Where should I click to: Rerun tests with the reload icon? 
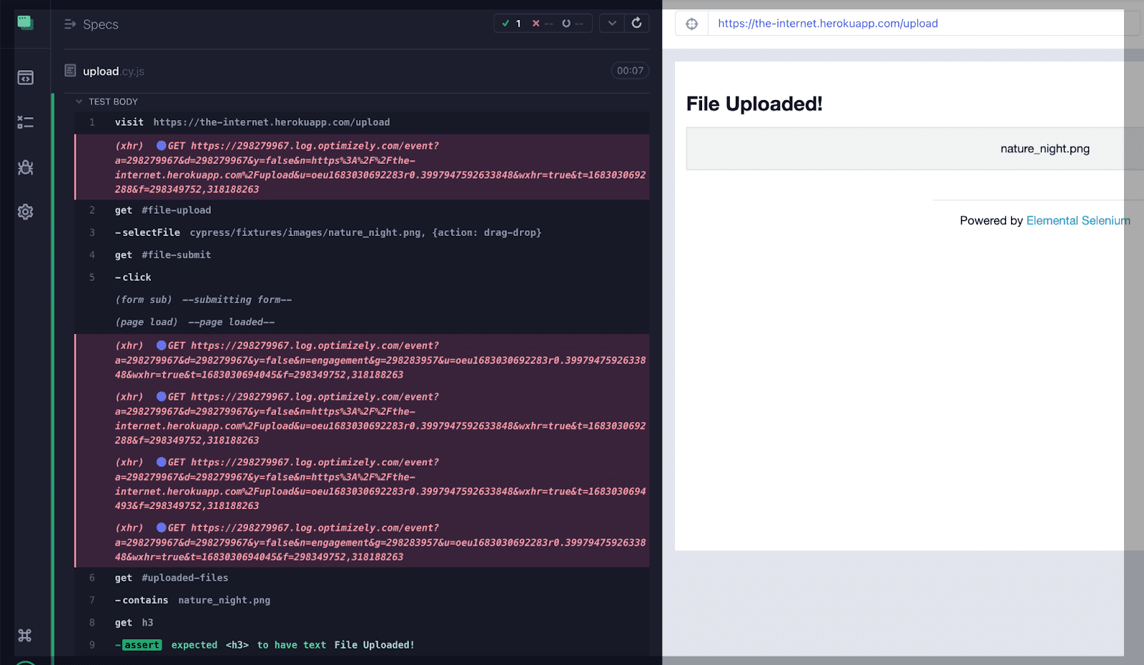pyautogui.click(x=636, y=23)
